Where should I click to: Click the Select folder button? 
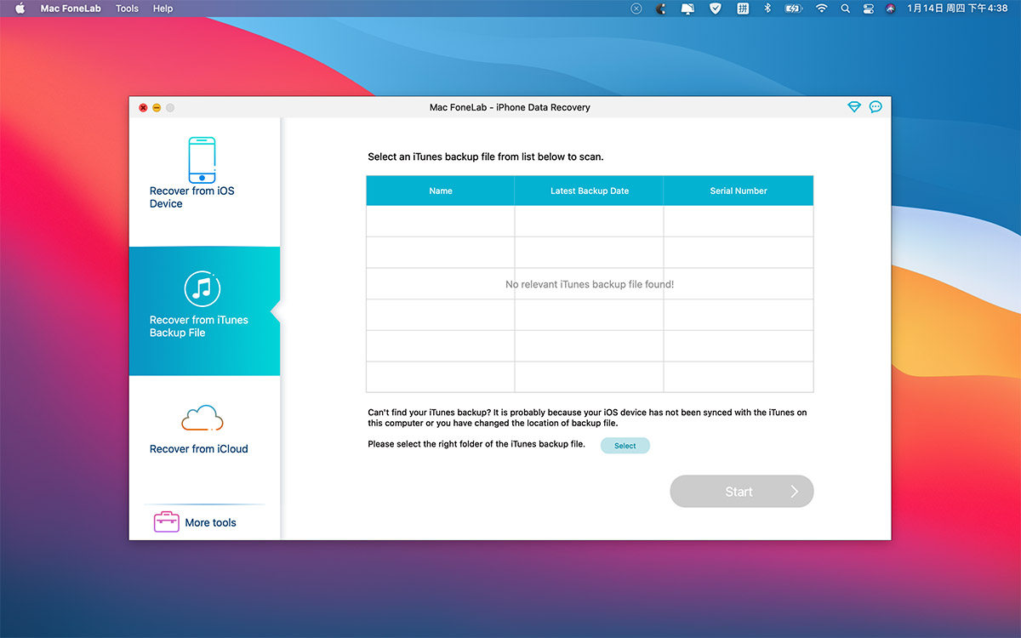(625, 446)
